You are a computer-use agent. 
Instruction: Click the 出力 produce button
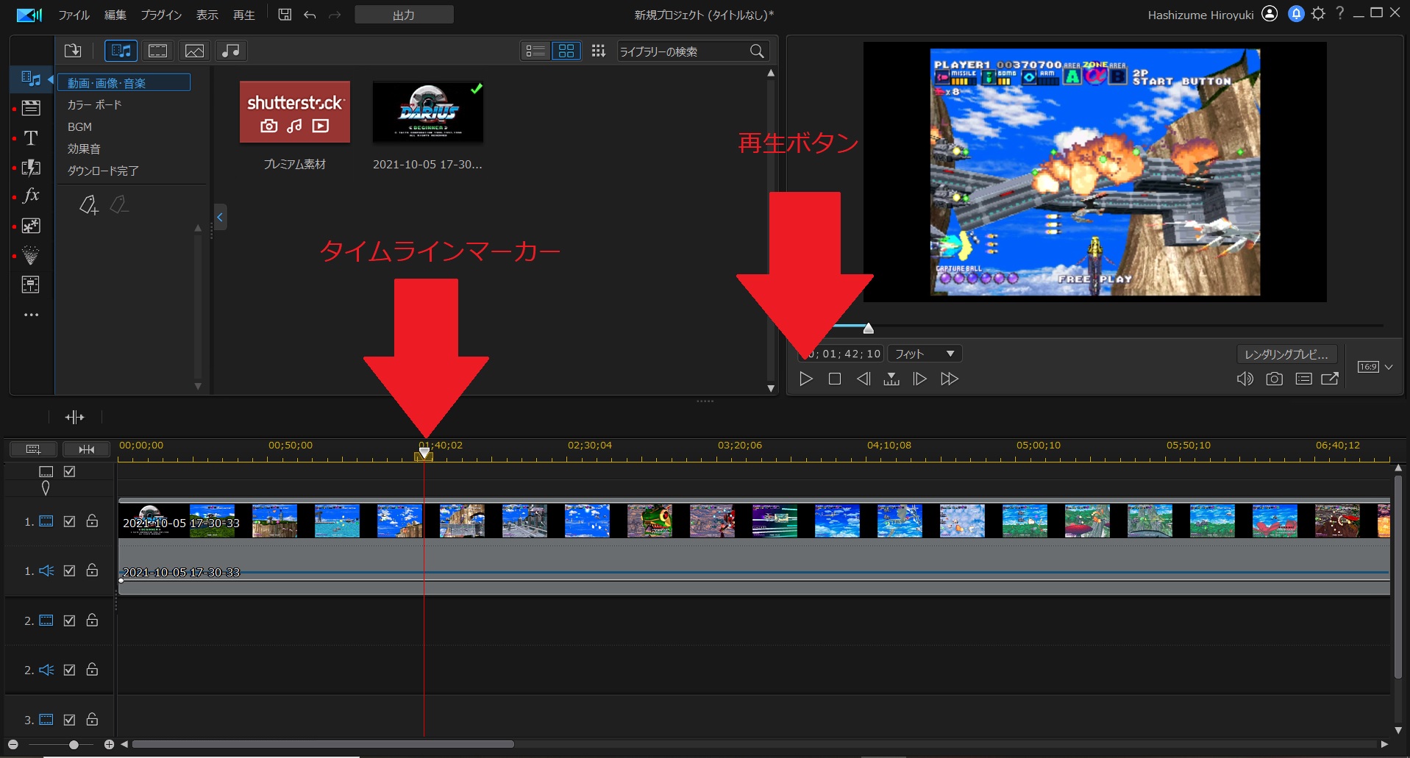[404, 15]
